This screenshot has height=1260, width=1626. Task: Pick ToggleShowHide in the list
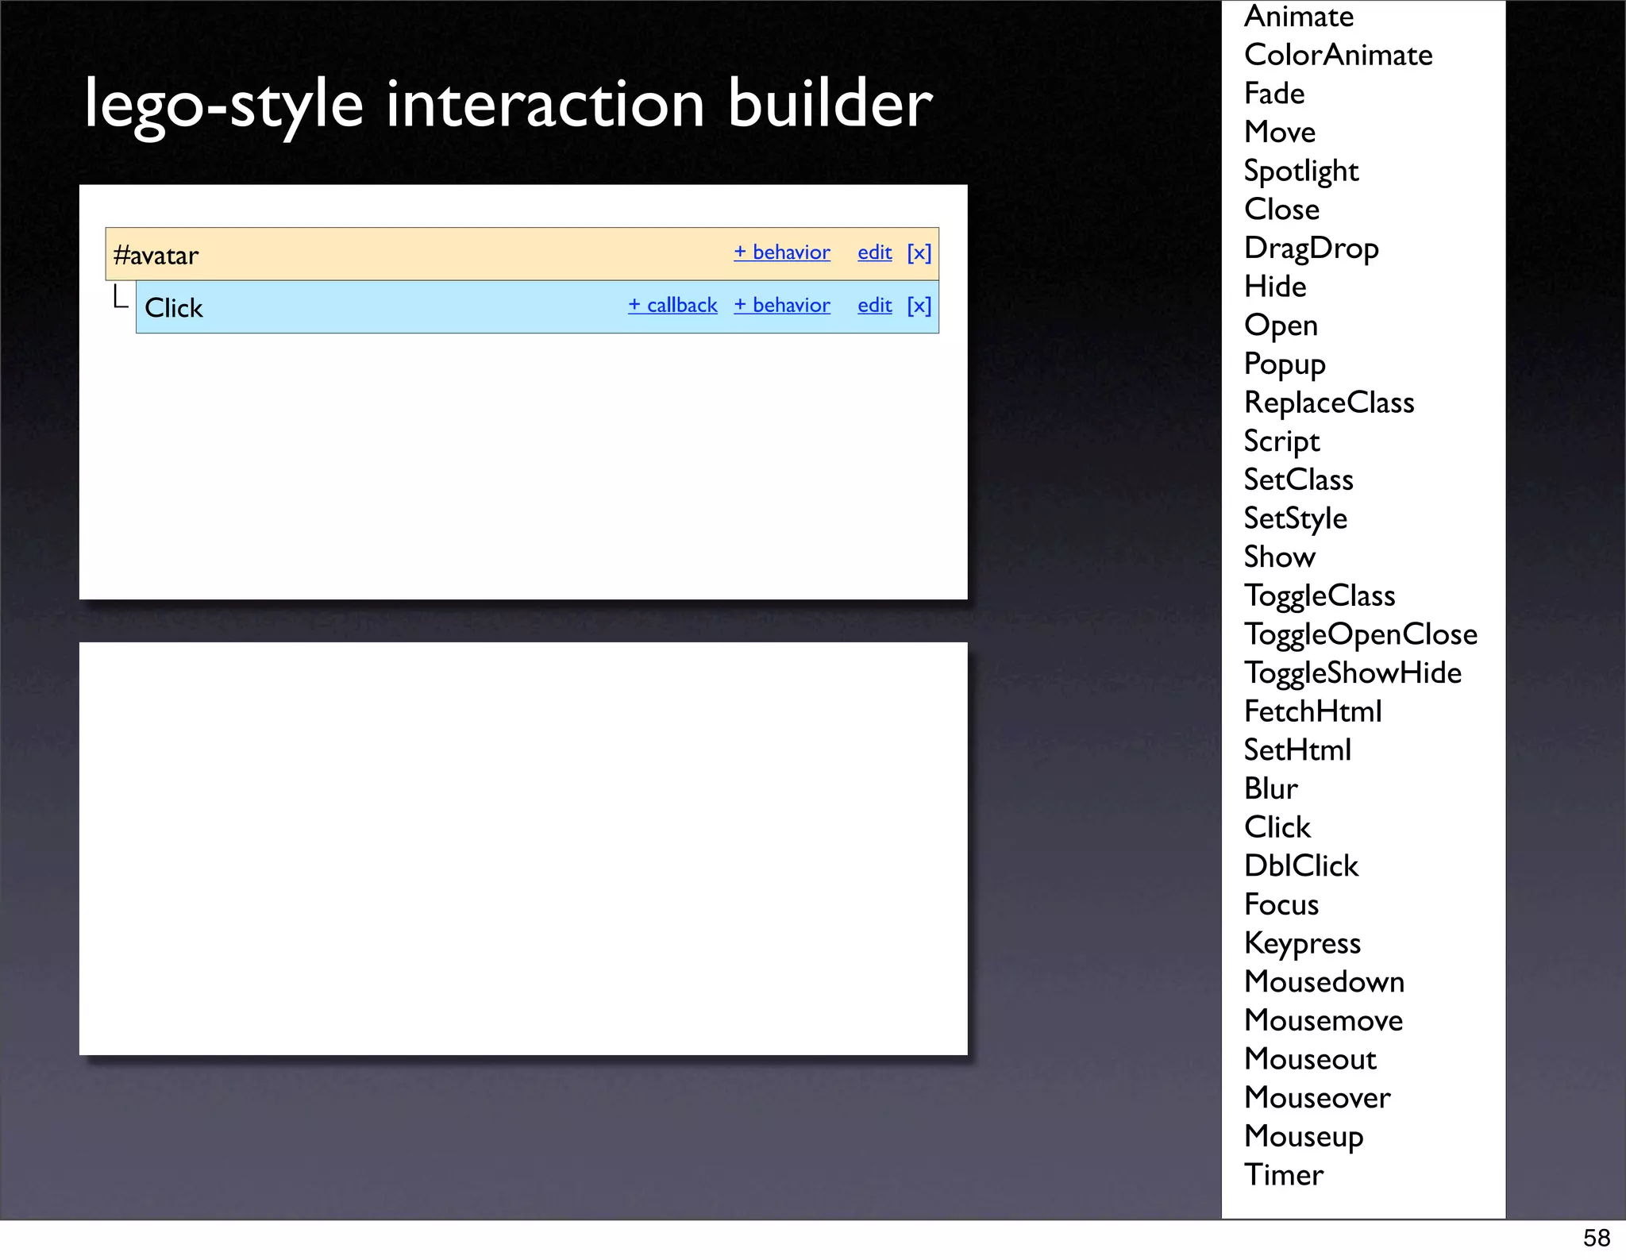(x=1353, y=673)
